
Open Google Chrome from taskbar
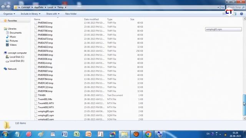click(x=148, y=134)
